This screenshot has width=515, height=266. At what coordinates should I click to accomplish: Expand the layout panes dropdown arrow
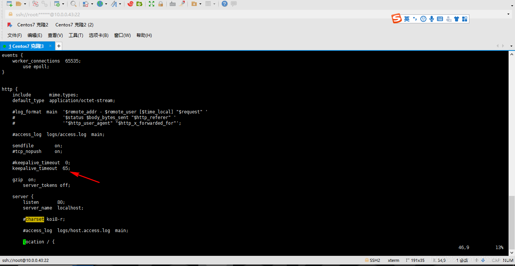[215, 4]
